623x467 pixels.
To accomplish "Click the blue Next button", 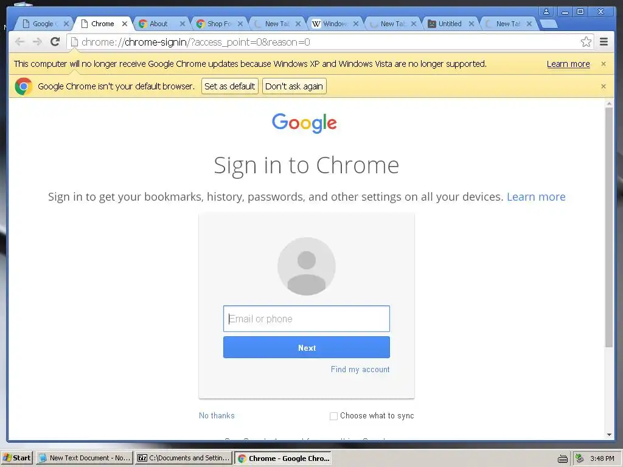I will coord(307,347).
